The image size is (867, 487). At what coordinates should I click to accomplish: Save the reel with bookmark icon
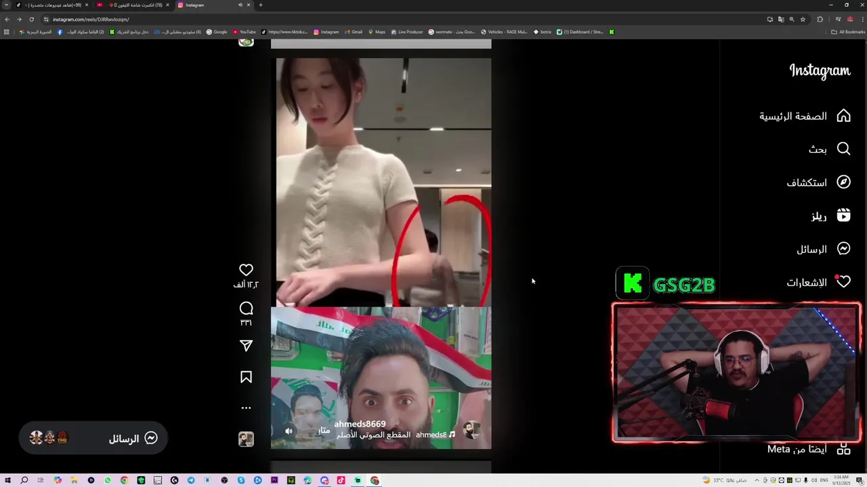tap(246, 377)
